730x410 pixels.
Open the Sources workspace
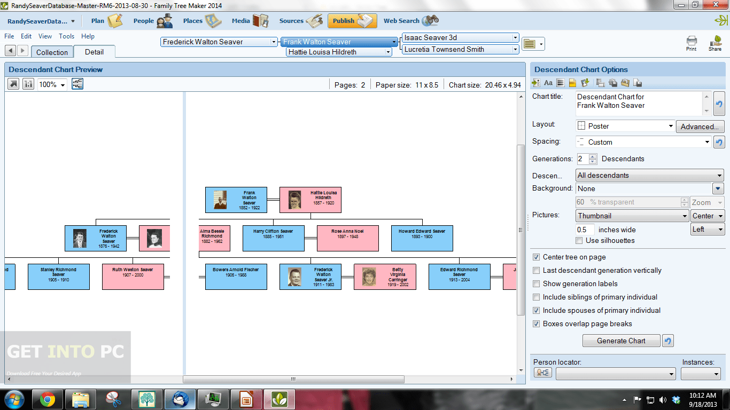(301, 21)
